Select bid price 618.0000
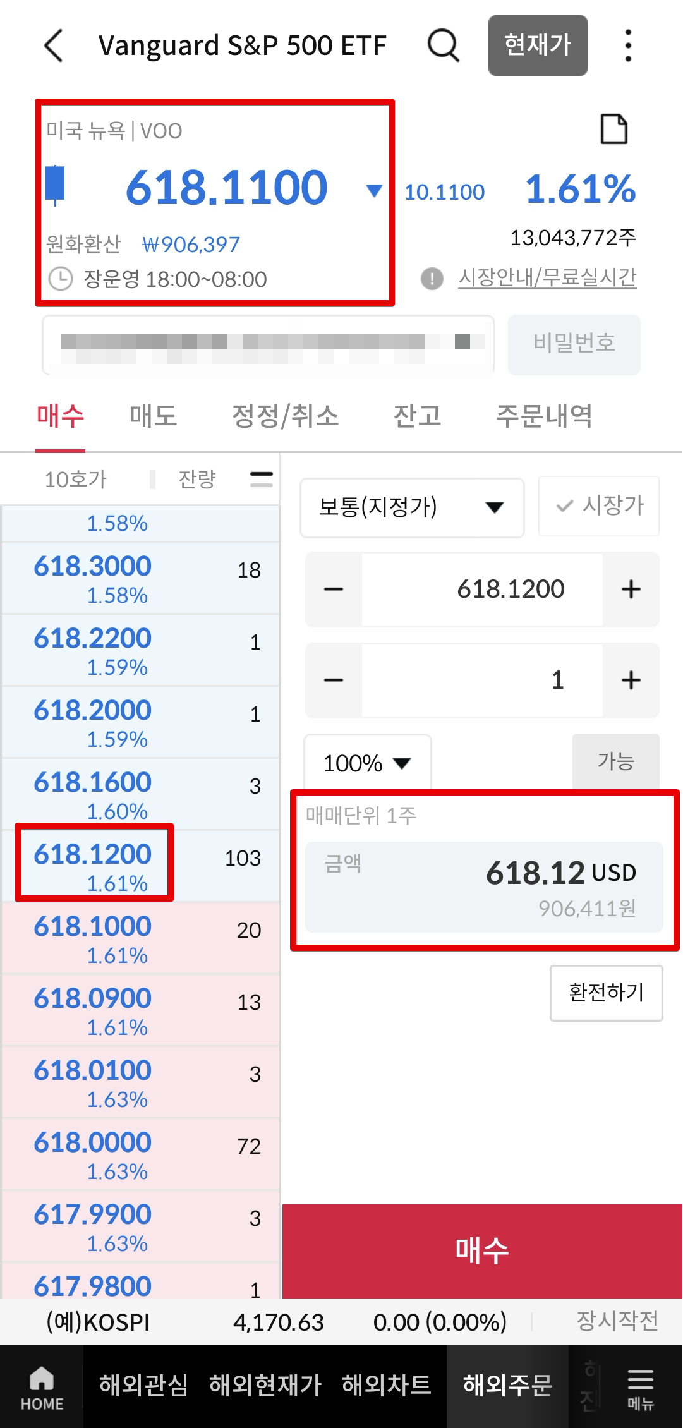The height and width of the screenshot is (1428, 683). [93, 1143]
